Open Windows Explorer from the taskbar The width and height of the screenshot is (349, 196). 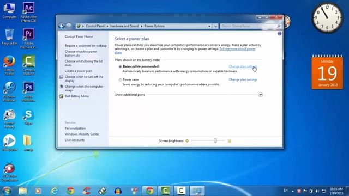(x=23, y=191)
